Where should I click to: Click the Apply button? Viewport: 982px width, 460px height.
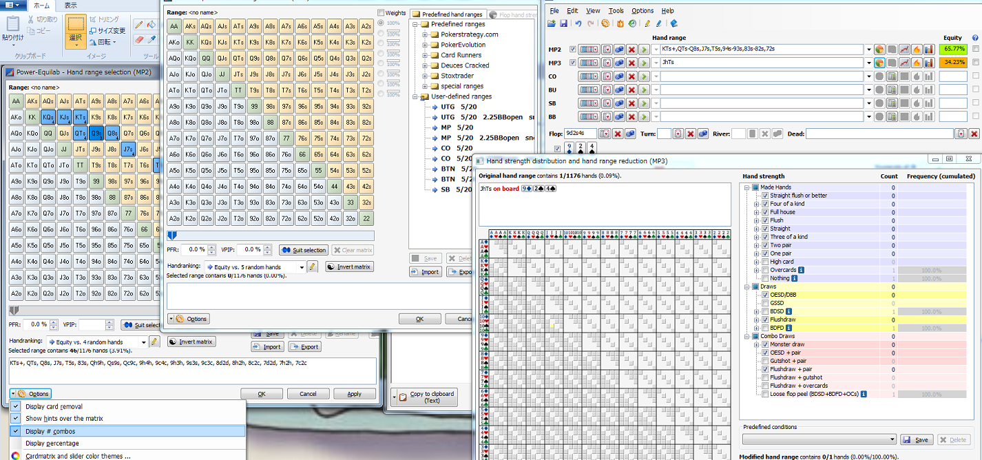(x=354, y=394)
